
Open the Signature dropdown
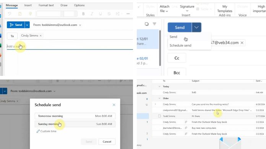click(187, 8)
